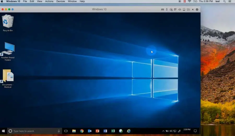Open Notification Center in the Mac menu bar
The image size is (235, 136).
(x=230, y=1)
